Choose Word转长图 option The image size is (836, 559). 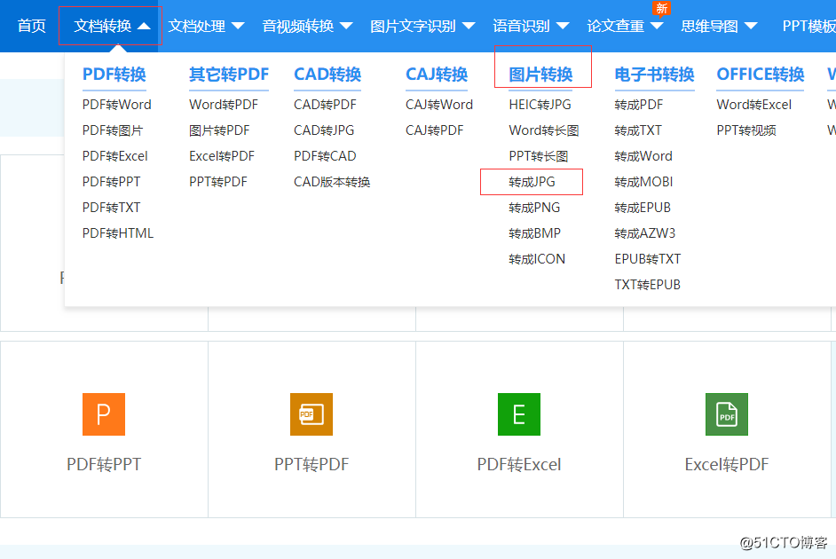point(544,130)
